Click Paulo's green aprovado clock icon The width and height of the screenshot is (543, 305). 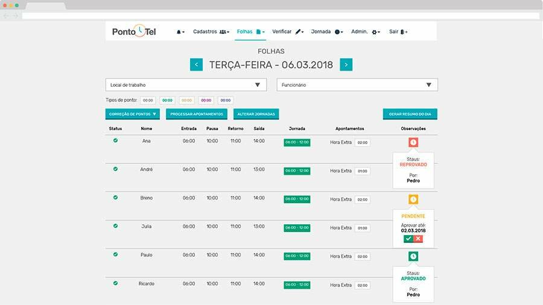413,256
